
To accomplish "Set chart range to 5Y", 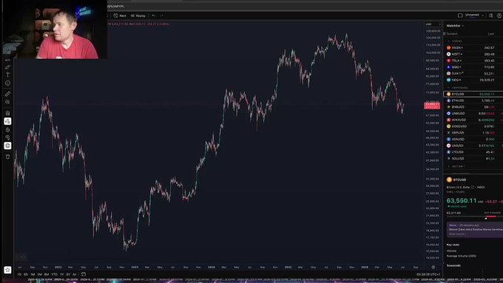I will (68, 274).
